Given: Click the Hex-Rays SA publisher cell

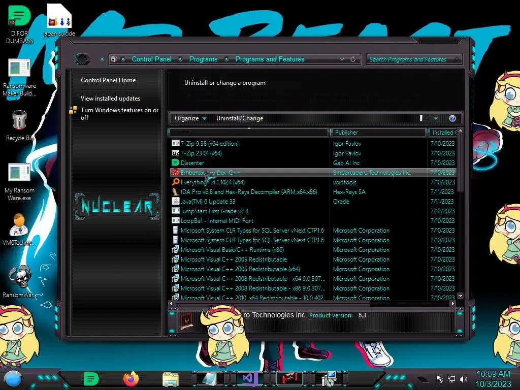Looking at the screenshot, I should pyautogui.click(x=349, y=191).
